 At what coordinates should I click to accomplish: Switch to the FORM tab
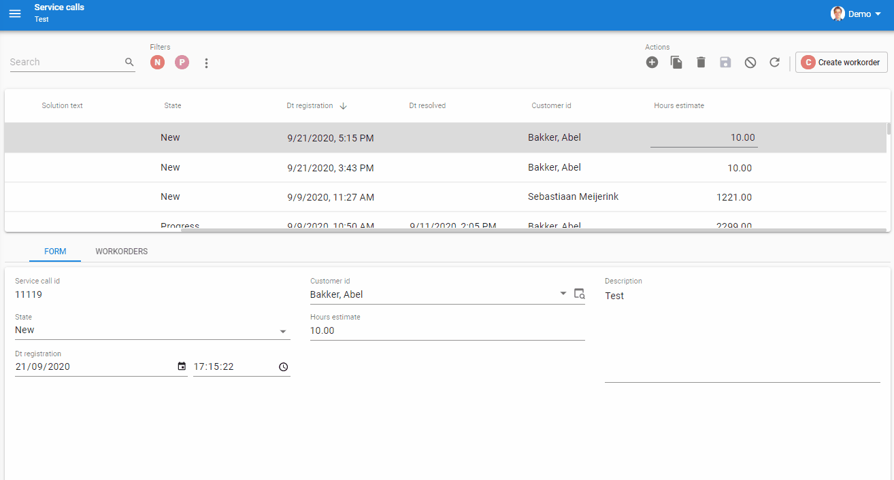55,252
